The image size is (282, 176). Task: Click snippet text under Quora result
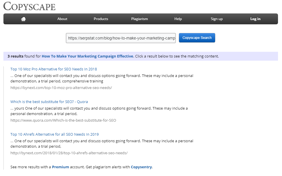pyautogui.click(x=99, y=111)
